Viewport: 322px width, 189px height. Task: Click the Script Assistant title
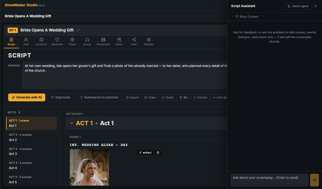click(243, 6)
